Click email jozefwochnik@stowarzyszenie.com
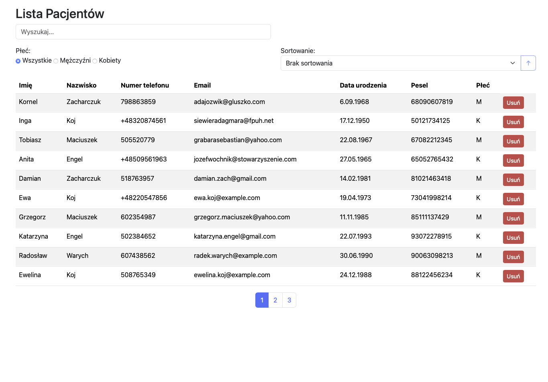This screenshot has width=548, height=382. point(245,159)
